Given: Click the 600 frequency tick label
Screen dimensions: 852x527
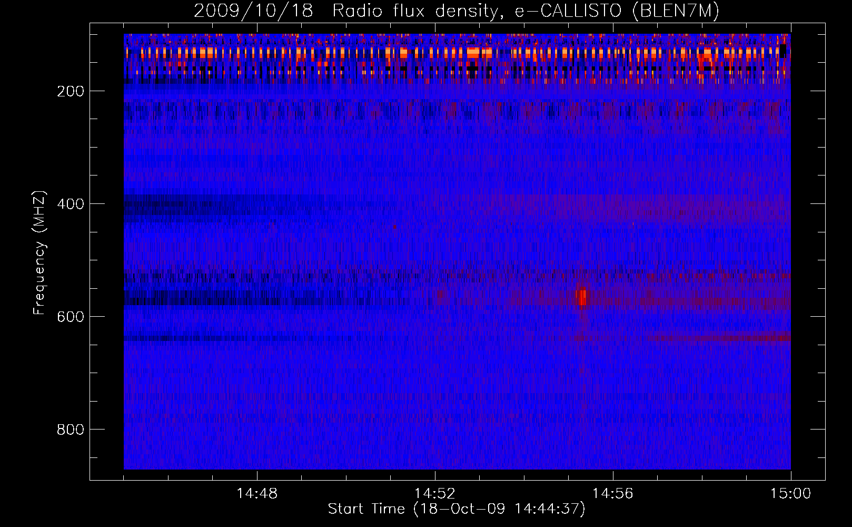Looking at the screenshot, I should [x=71, y=317].
